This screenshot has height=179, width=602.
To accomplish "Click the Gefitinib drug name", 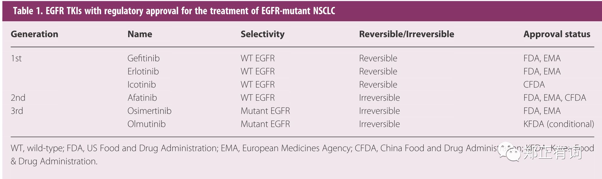I will [144, 58].
